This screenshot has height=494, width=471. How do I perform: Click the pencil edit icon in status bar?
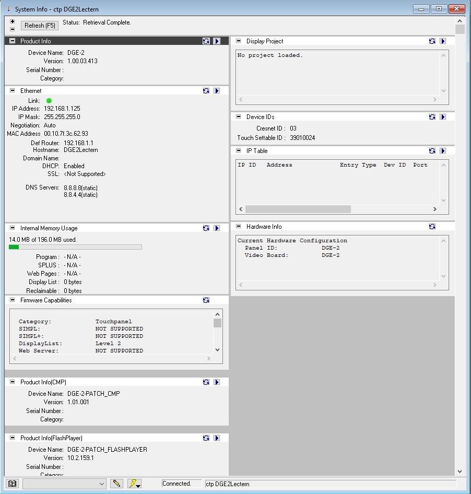(116, 483)
